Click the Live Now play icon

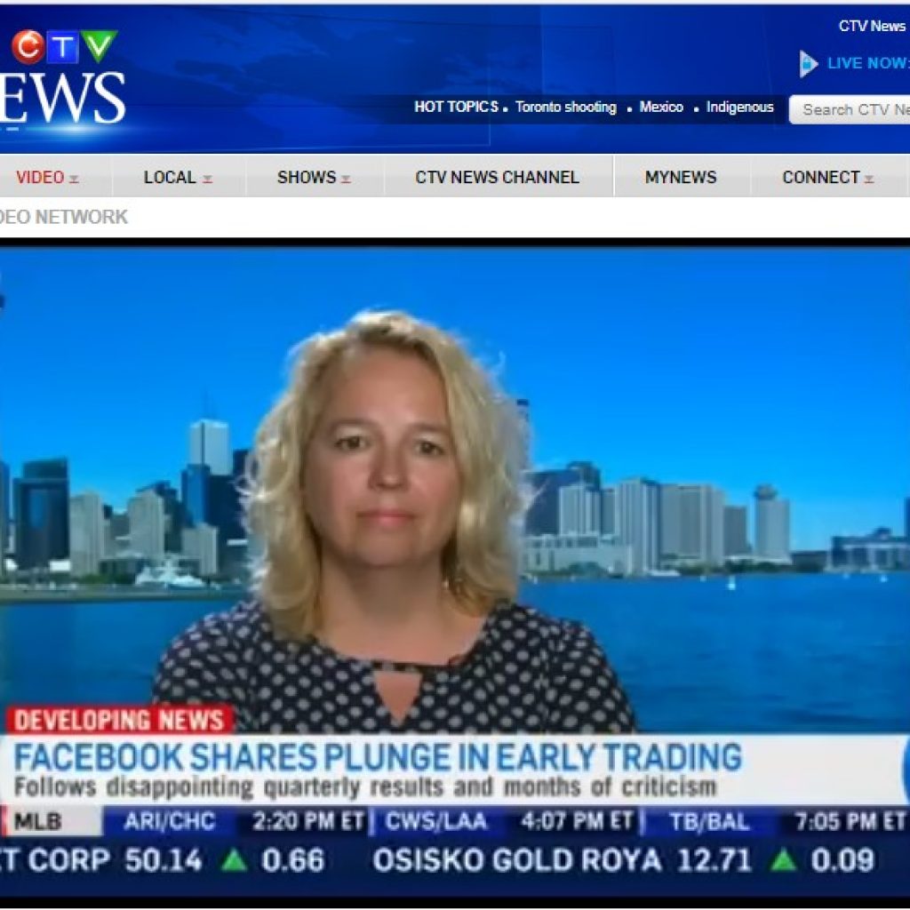point(809,63)
